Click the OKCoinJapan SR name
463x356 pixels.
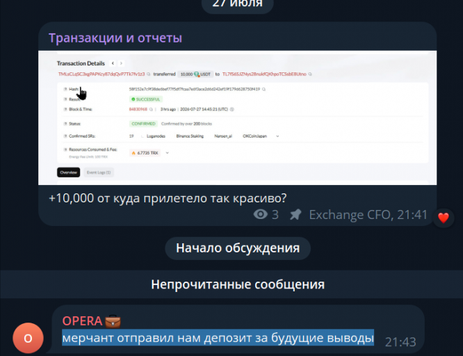click(255, 136)
